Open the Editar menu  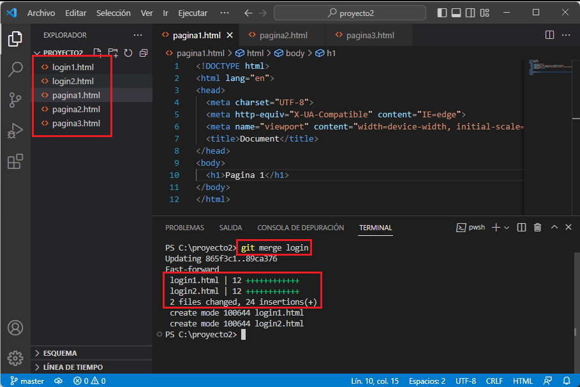pos(75,13)
